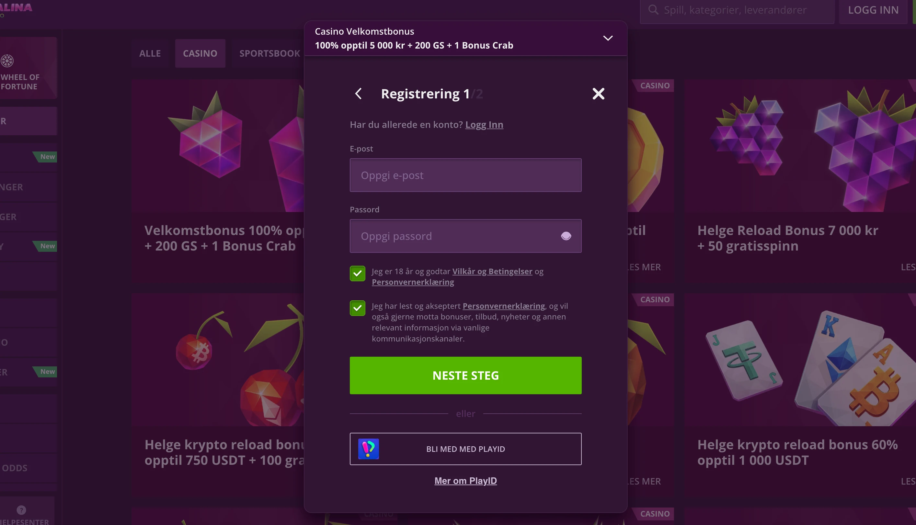916x525 pixels.
Task: Uncheck the marketing consent checkbox
Action: pyautogui.click(x=357, y=308)
